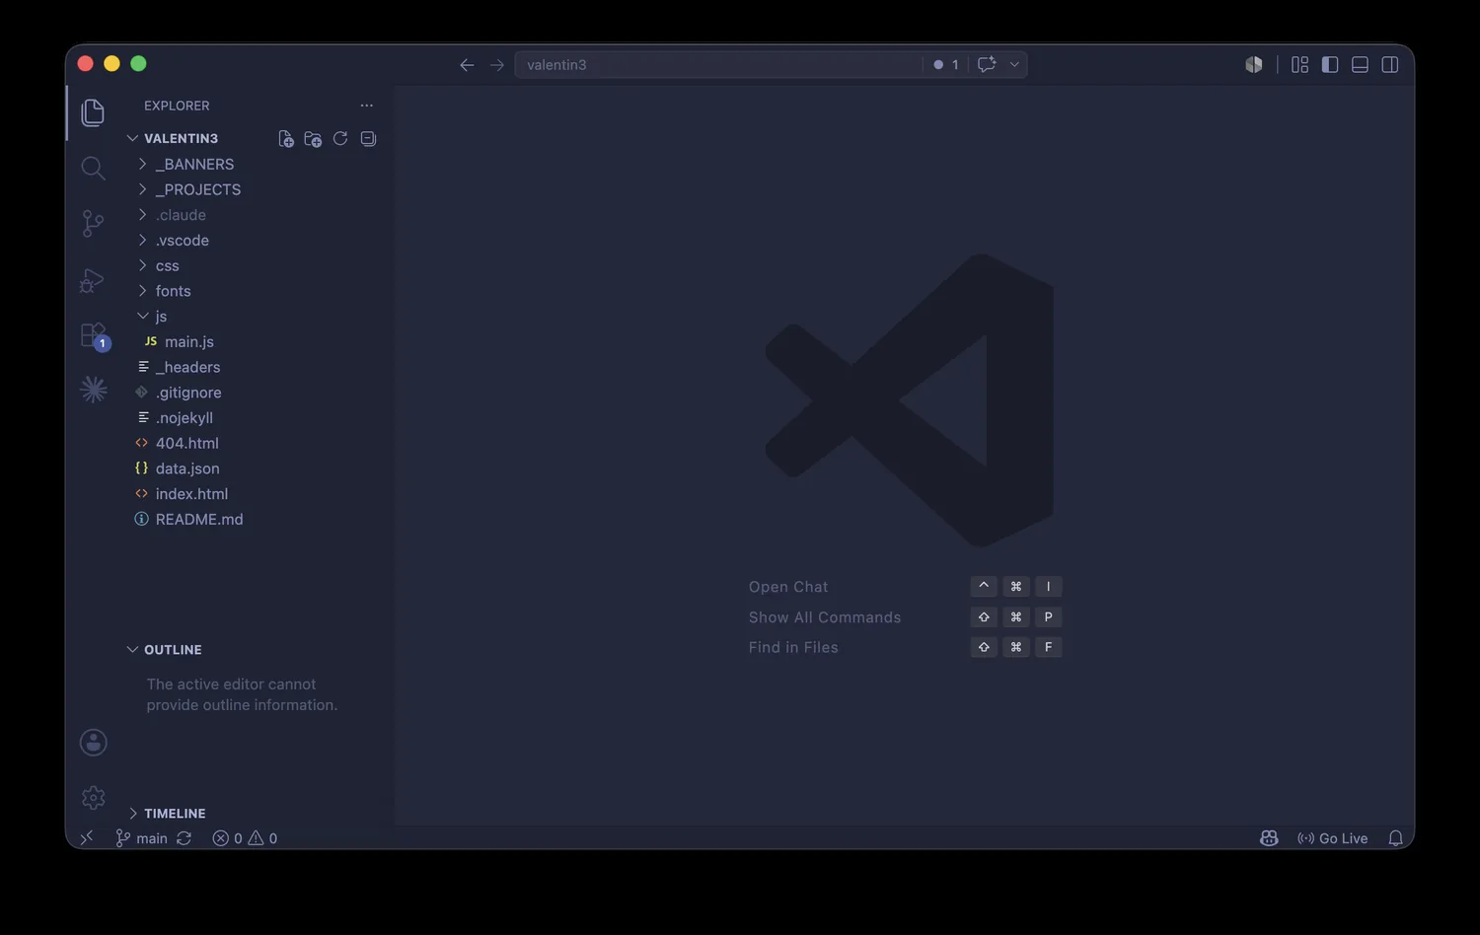Synchronize changes in status bar
This screenshot has width=1480, height=935.
coord(185,838)
